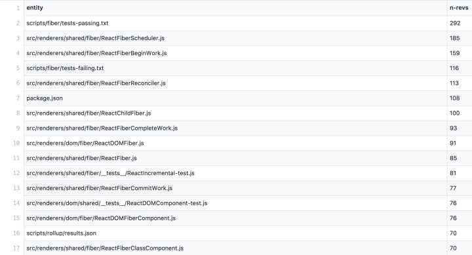Select cell scripts/rollup/results.json

tap(235, 233)
